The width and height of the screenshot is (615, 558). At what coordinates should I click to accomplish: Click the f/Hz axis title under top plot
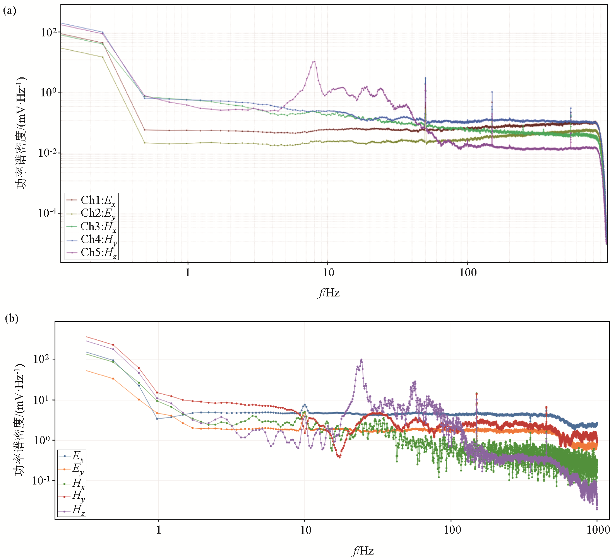click(329, 293)
